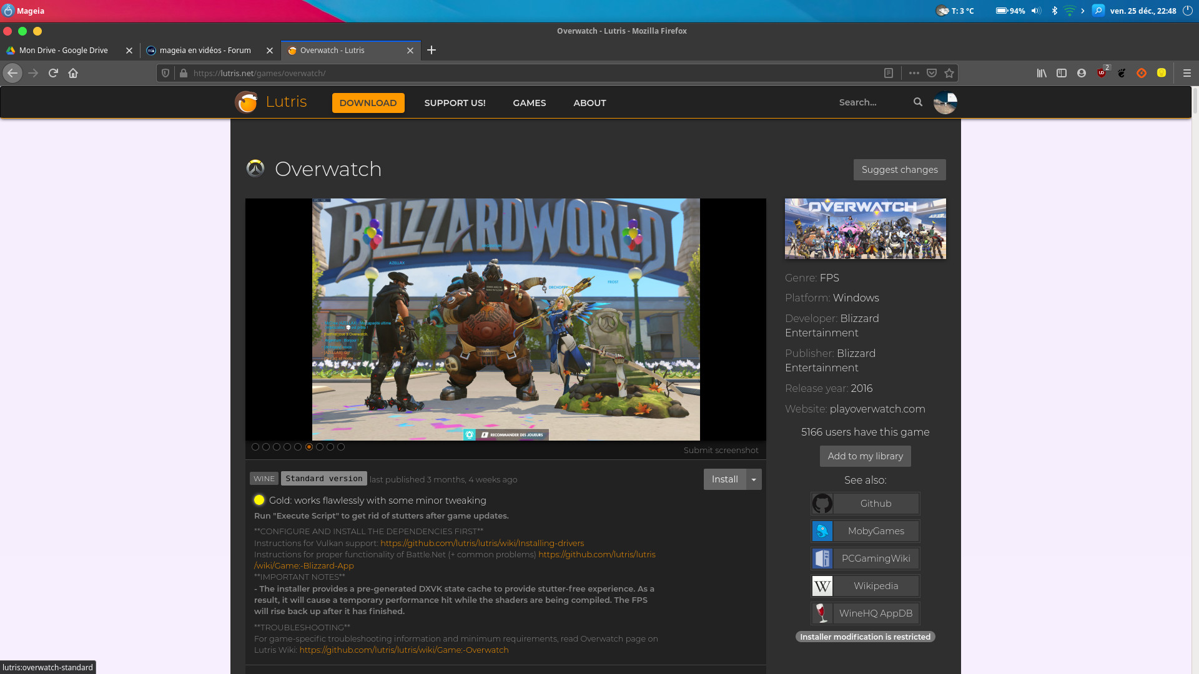The image size is (1199, 674).
Task: Open page actions three-dot menu
Action: [x=914, y=73]
